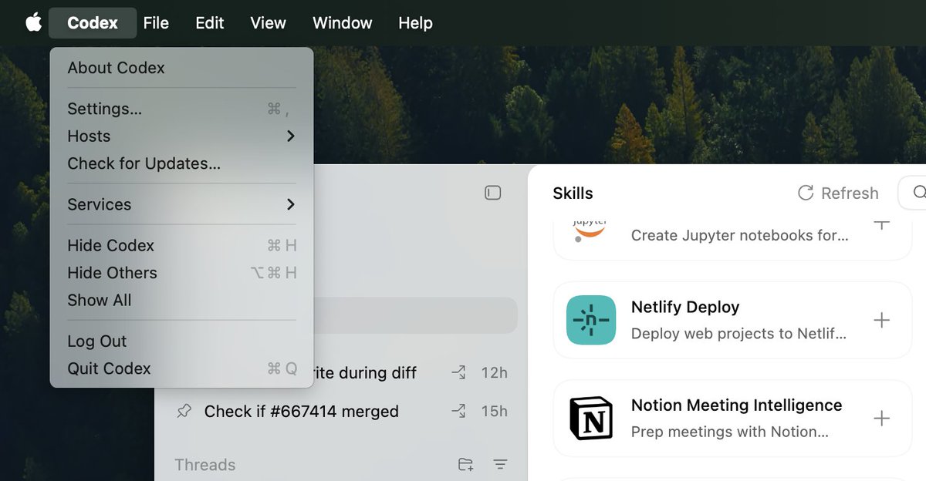Click pin icon beside Check if #667414 merged
This screenshot has width=926, height=481.
pos(184,412)
